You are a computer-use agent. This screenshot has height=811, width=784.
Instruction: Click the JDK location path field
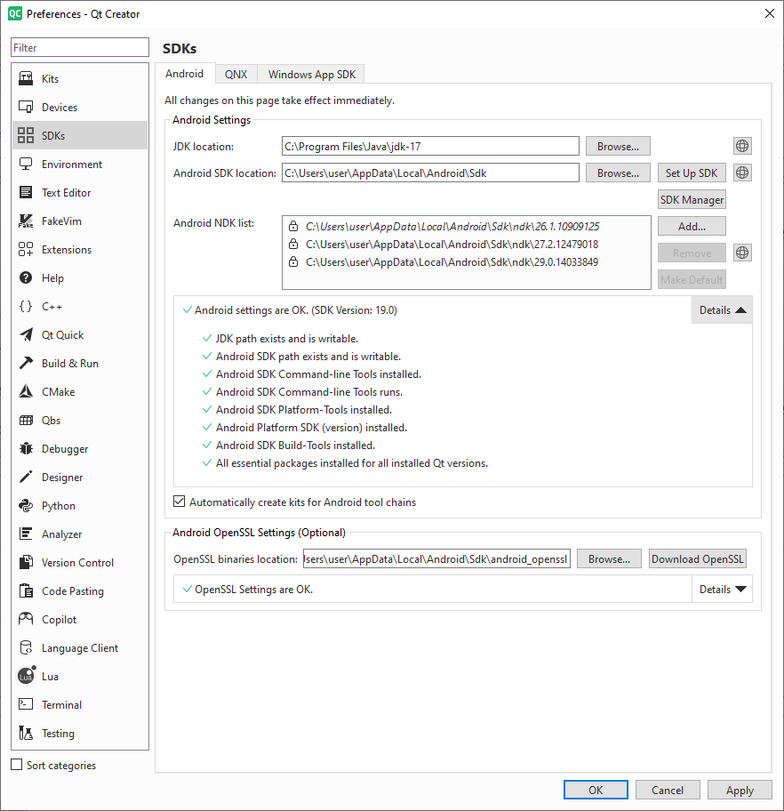430,147
